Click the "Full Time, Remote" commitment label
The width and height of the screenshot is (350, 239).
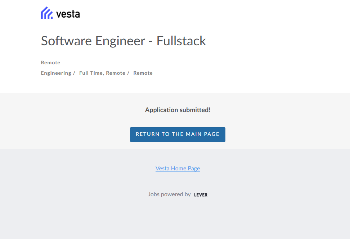point(102,73)
